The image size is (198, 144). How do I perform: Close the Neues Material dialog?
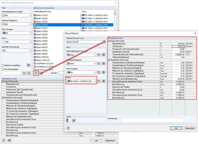(x=195, y=33)
